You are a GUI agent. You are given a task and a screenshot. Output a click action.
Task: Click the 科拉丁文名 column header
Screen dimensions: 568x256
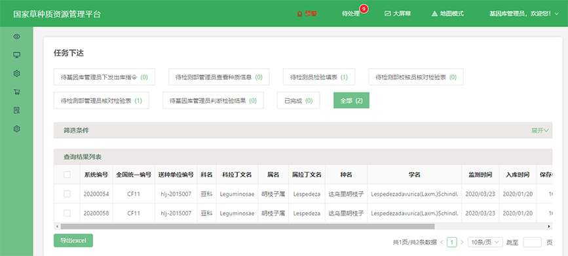(237, 175)
